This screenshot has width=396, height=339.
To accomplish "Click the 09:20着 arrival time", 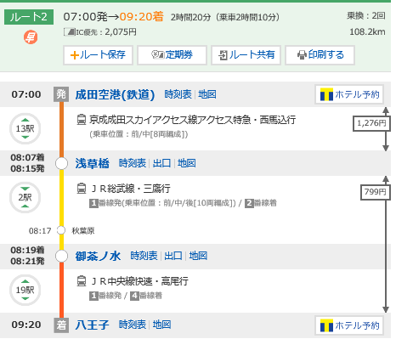I will point(142,17).
